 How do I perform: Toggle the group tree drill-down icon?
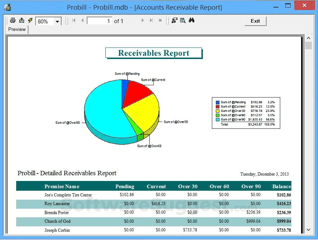tap(174, 21)
